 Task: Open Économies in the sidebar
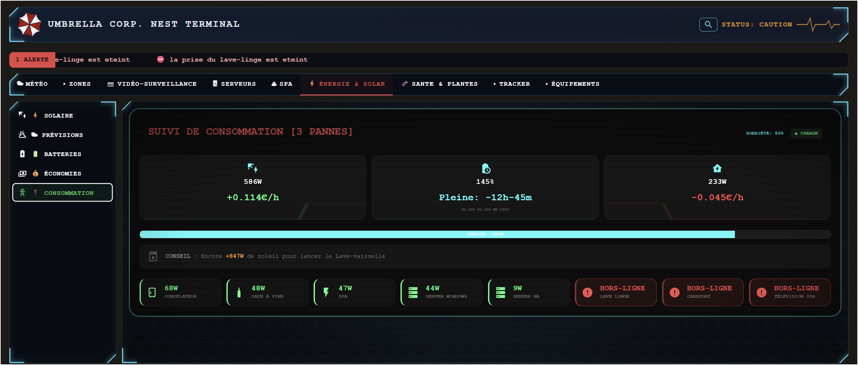(x=62, y=173)
